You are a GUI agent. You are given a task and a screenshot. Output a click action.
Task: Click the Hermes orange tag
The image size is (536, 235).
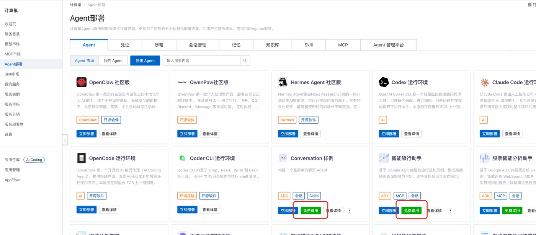click(287, 120)
